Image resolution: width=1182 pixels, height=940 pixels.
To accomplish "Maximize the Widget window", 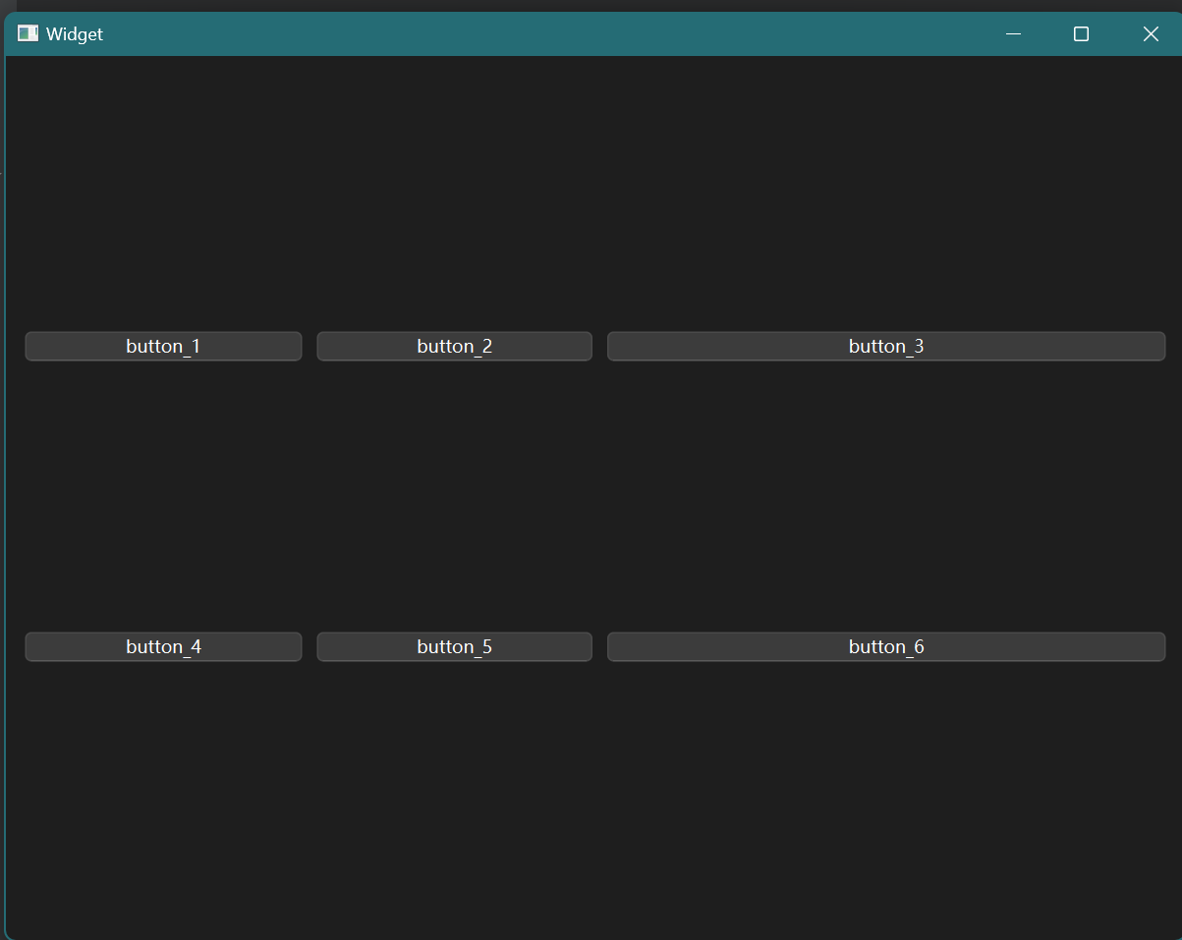I will point(1081,34).
